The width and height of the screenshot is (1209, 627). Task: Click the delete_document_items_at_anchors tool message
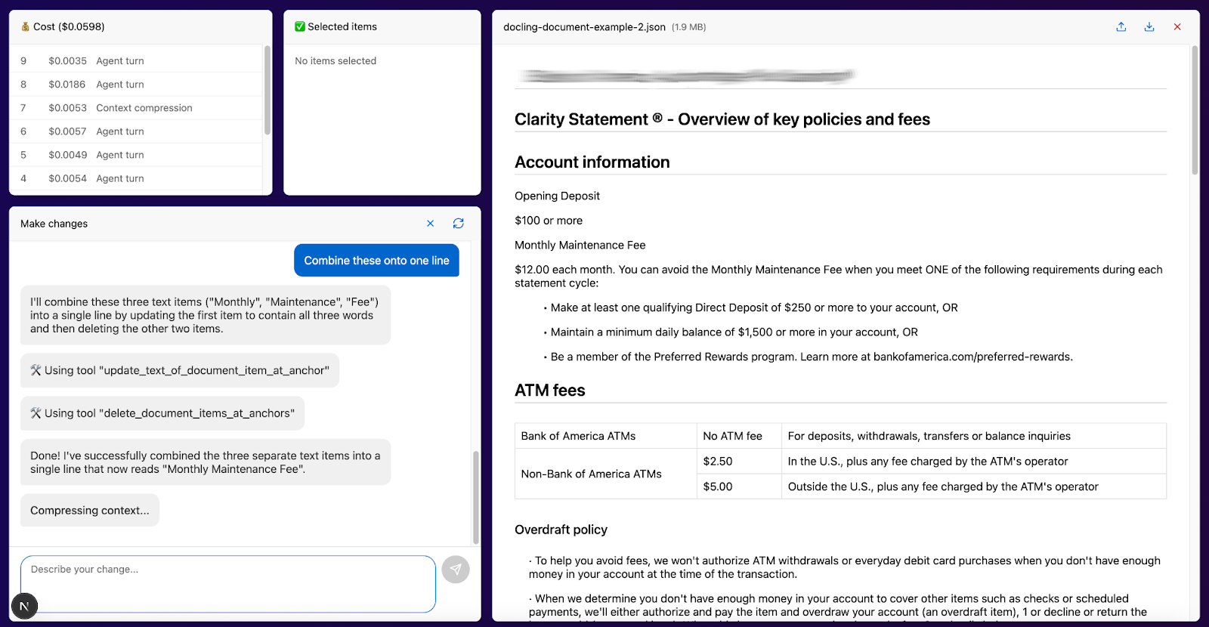point(162,413)
